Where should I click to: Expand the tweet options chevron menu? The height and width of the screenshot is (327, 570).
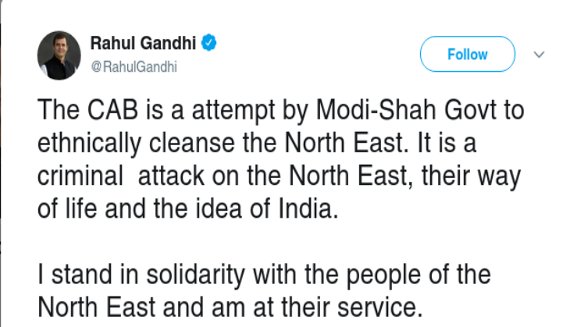pyautogui.click(x=539, y=55)
